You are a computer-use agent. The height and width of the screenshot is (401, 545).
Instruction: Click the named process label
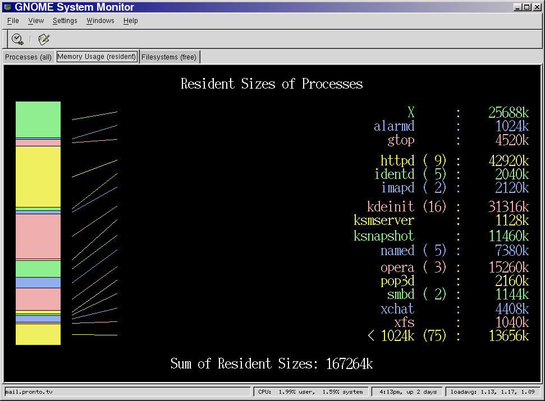397,250
